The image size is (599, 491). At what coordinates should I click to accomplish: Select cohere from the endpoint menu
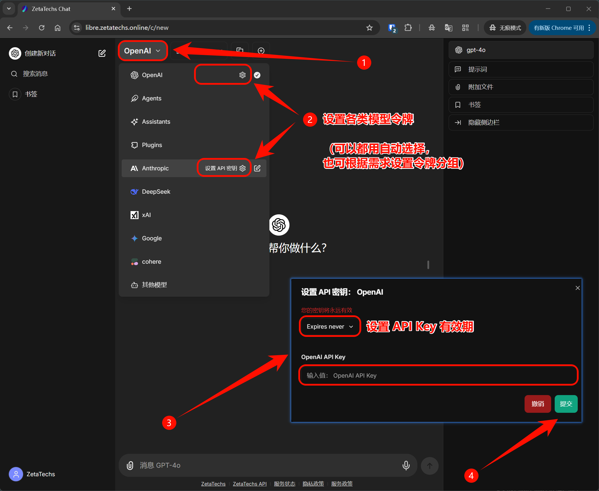click(194, 262)
